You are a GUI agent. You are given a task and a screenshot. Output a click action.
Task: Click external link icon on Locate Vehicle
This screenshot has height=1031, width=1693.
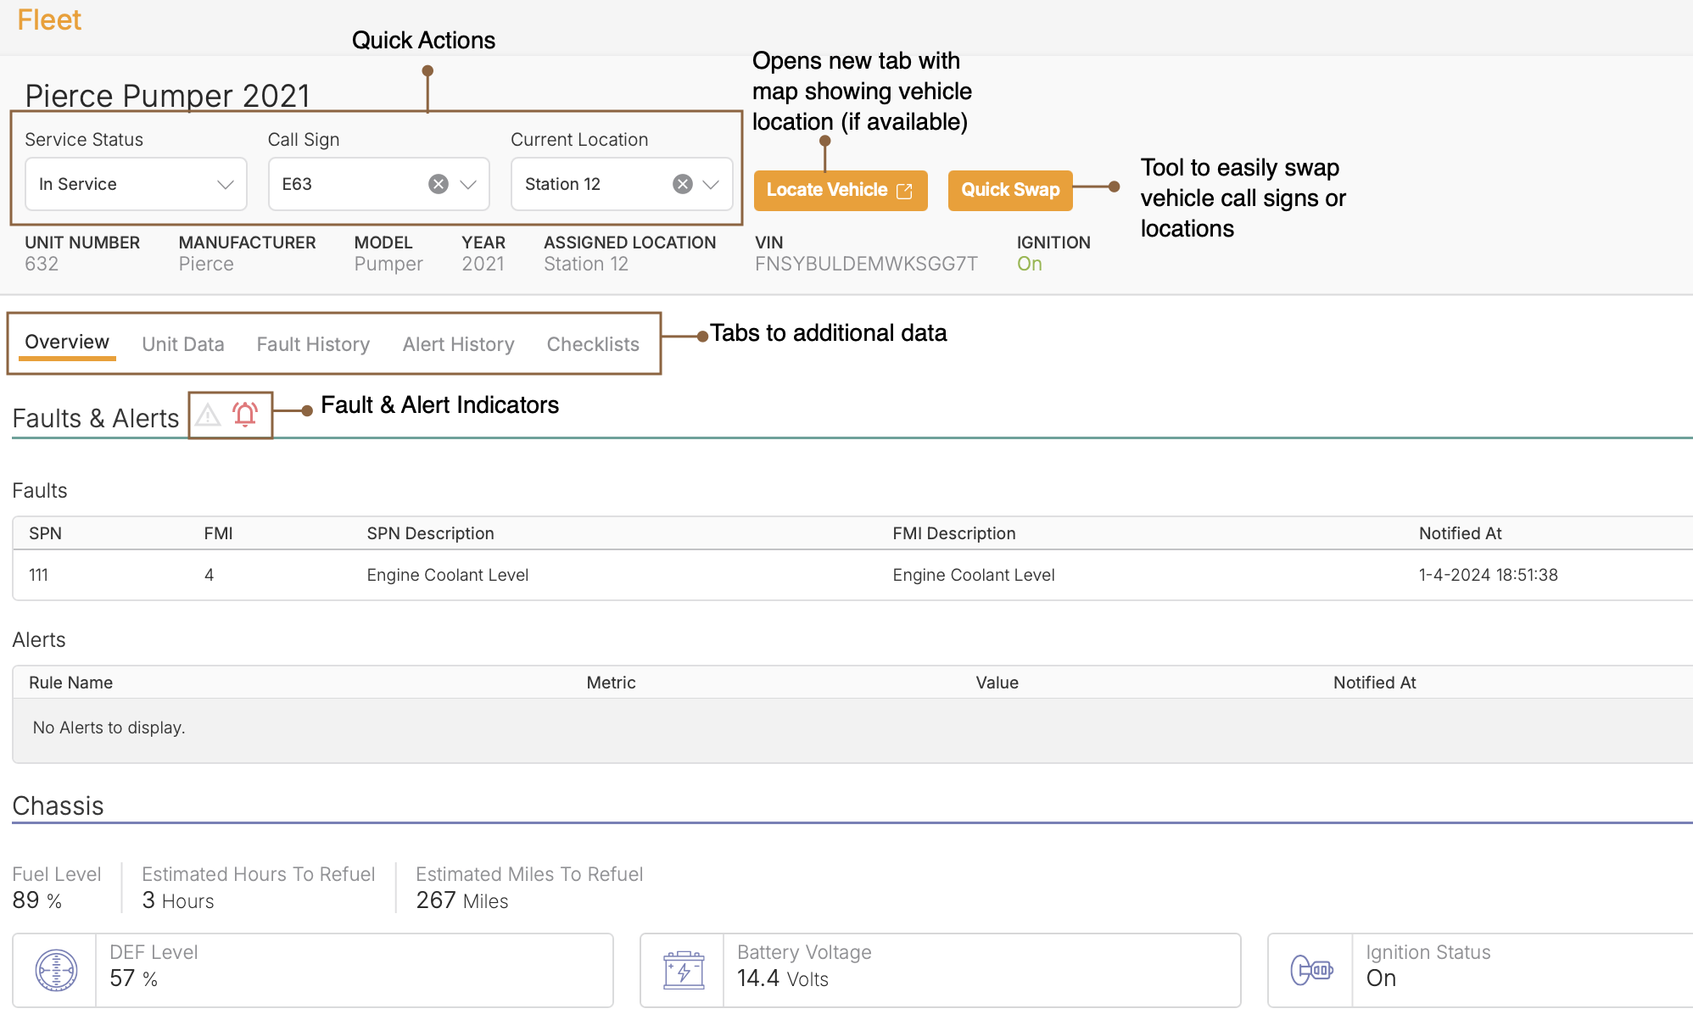[904, 191]
